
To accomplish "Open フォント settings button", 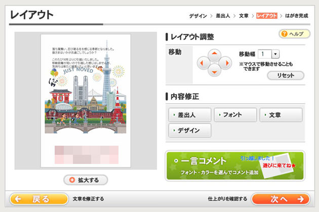I will point(235,115).
